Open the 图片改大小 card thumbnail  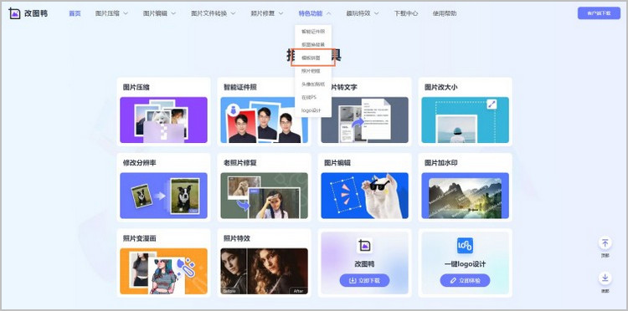tap(465, 120)
